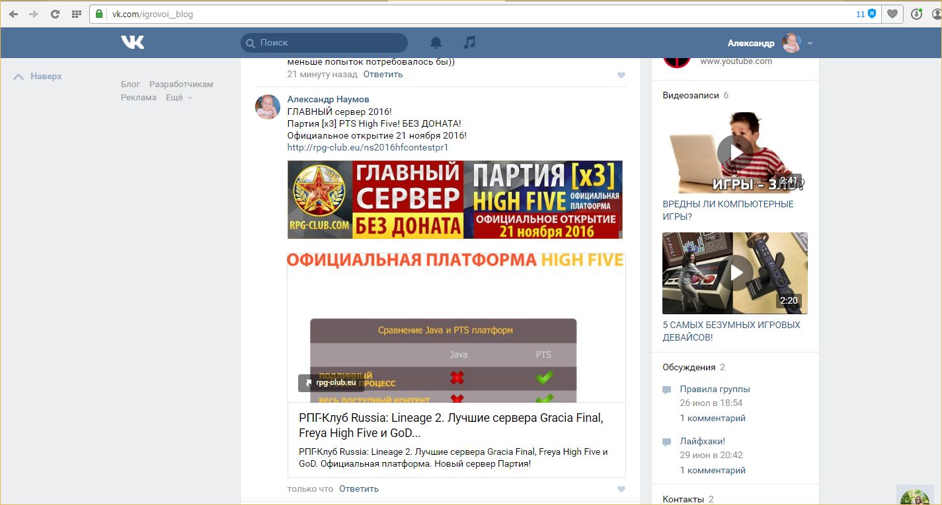
Task: Open the Сравнение Java и PTS preview image
Action: (456, 327)
